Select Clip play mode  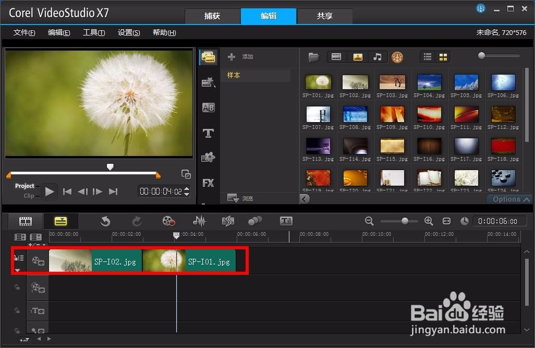[x=29, y=196]
